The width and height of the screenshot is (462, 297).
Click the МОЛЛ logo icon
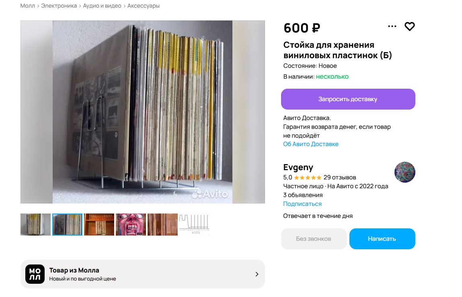[35, 274]
